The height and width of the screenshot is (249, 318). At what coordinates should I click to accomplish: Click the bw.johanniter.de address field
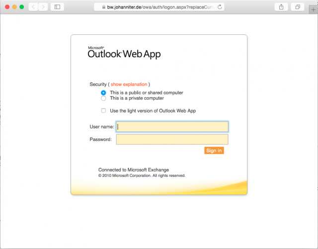(159, 7)
